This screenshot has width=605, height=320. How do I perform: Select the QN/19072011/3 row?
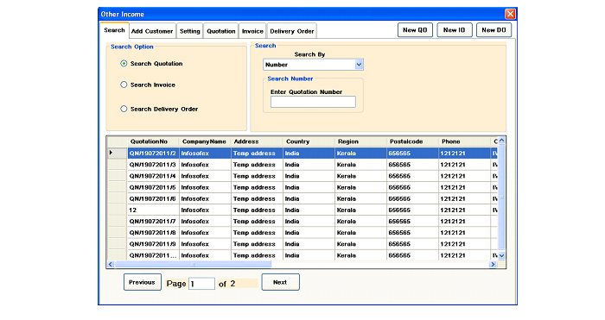(x=302, y=165)
